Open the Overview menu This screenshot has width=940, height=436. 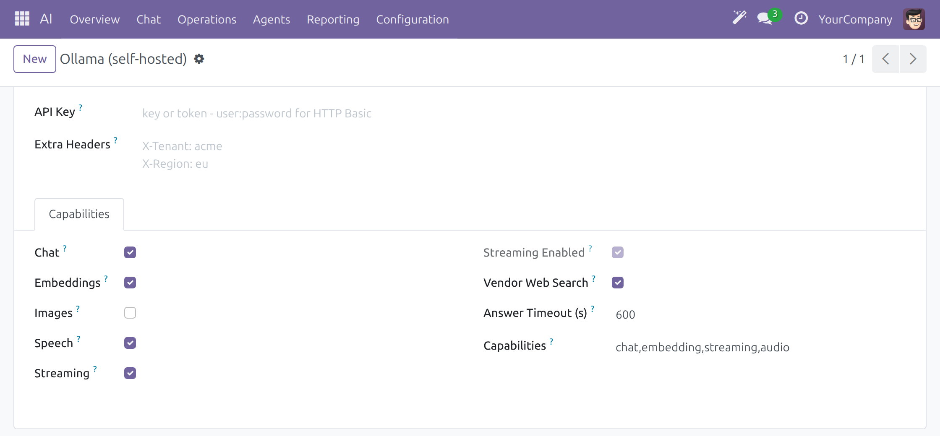click(94, 19)
